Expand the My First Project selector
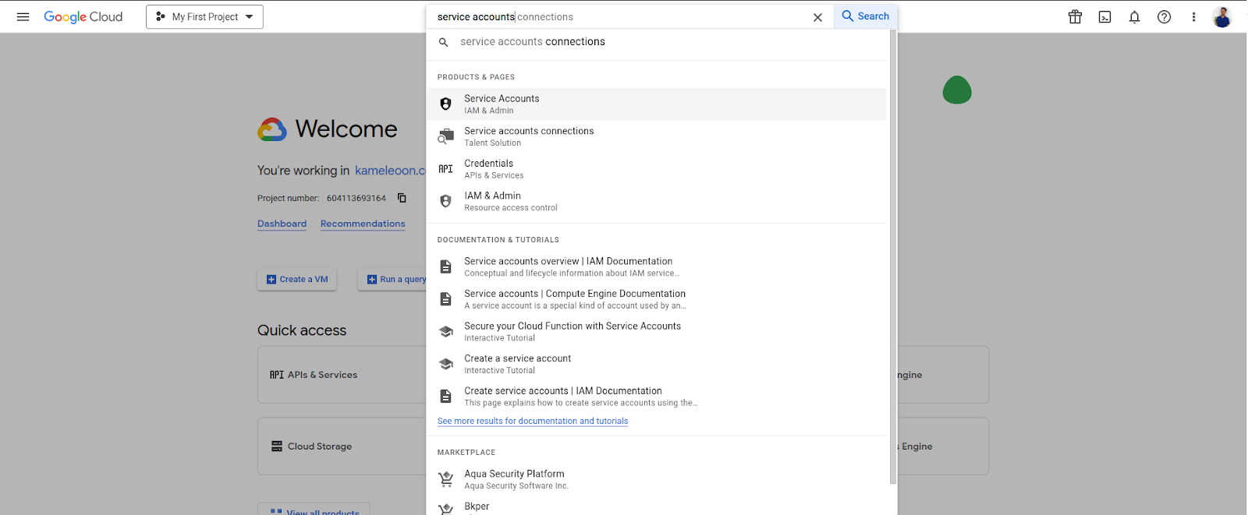1248x515 pixels. point(204,16)
